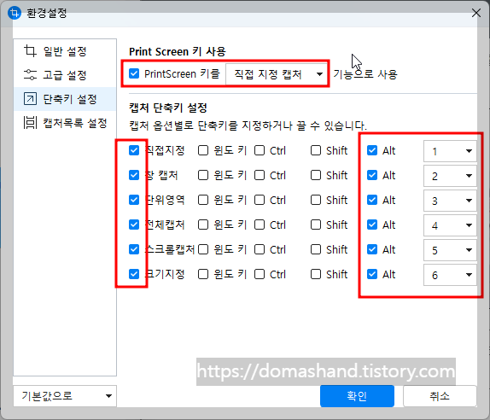
Task: Disable the 창 캡처 shortcut checkbox
Action: point(134,175)
